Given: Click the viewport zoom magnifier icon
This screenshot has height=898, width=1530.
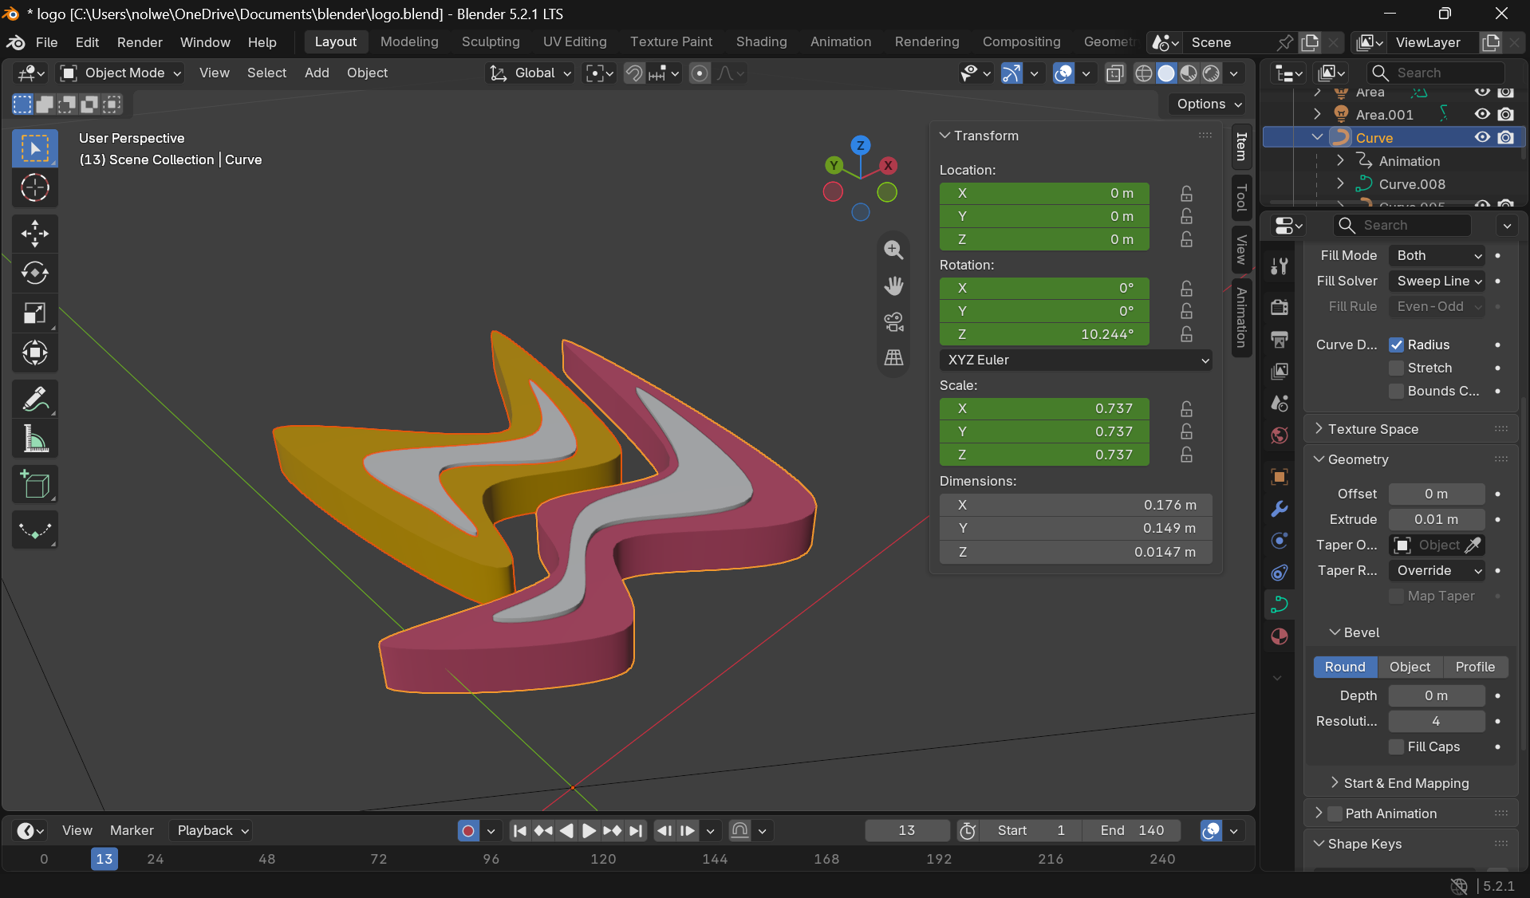Looking at the screenshot, I should pyautogui.click(x=893, y=250).
